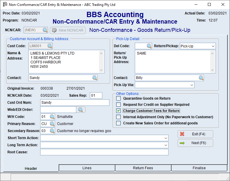
Task: Click the Secondary Reason lookup icon
Action: [52, 131]
